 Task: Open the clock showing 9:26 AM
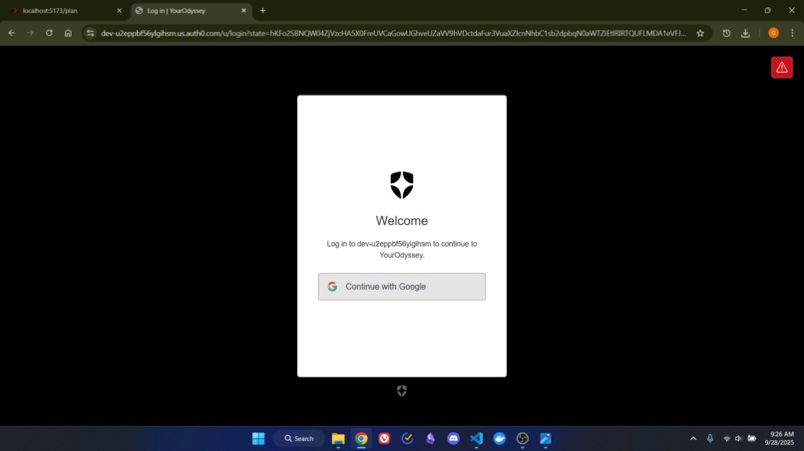click(x=779, y=439)
